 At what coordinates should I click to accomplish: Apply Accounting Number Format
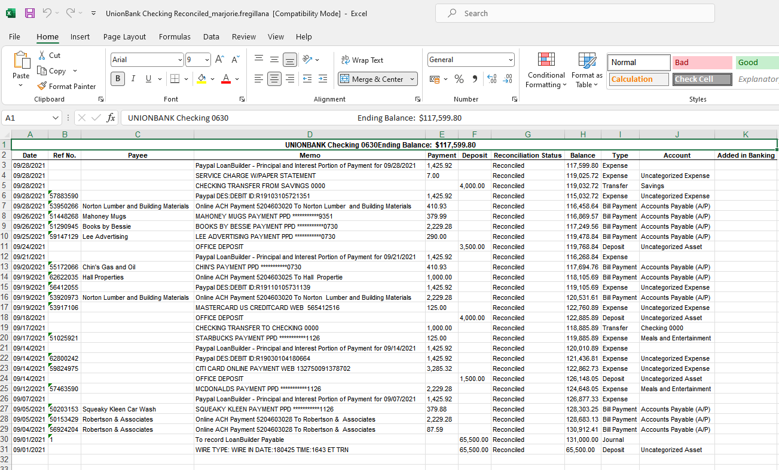tap(435, 79)
